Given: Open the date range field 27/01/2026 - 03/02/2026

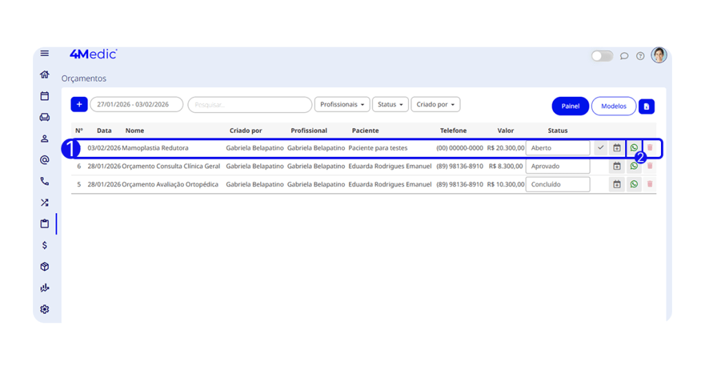Looking at the screenshot, I should [x=136, y=105].
